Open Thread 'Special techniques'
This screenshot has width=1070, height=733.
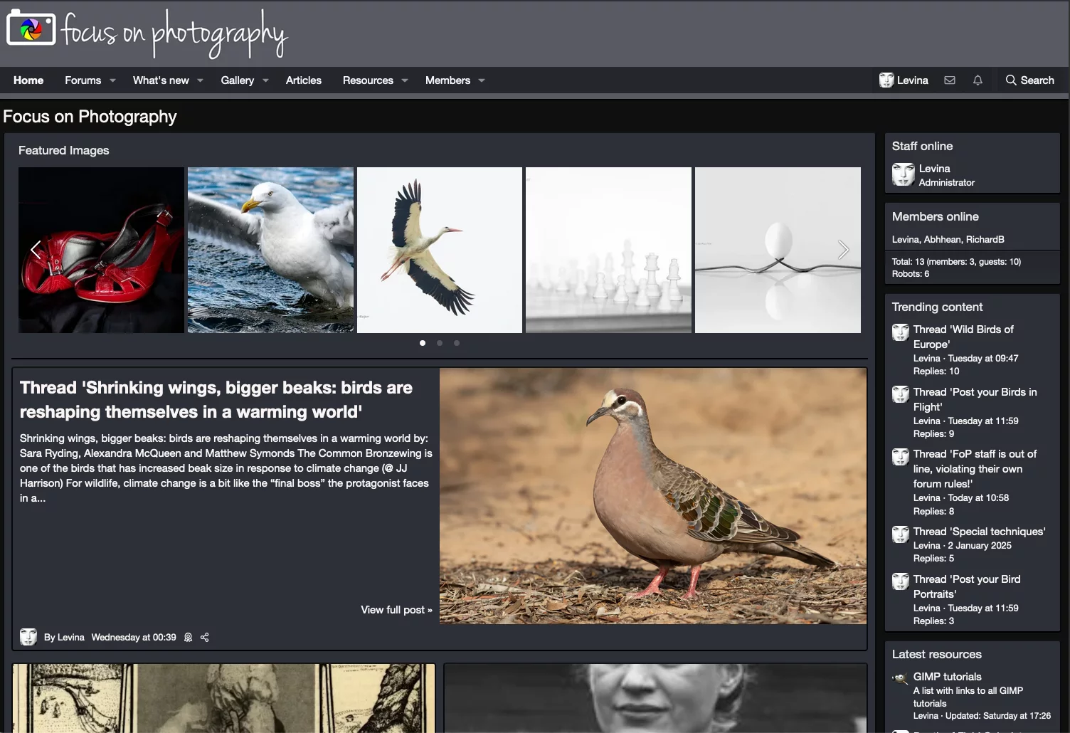coord(980,532)
